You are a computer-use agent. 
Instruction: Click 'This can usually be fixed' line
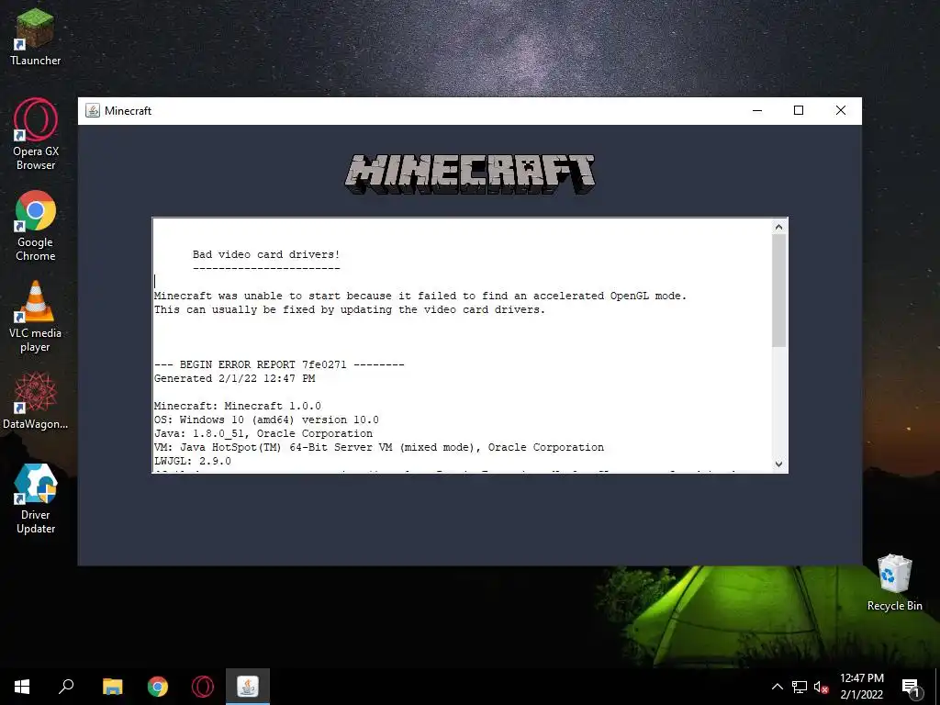pyautogui.click(x=350, y=309)
